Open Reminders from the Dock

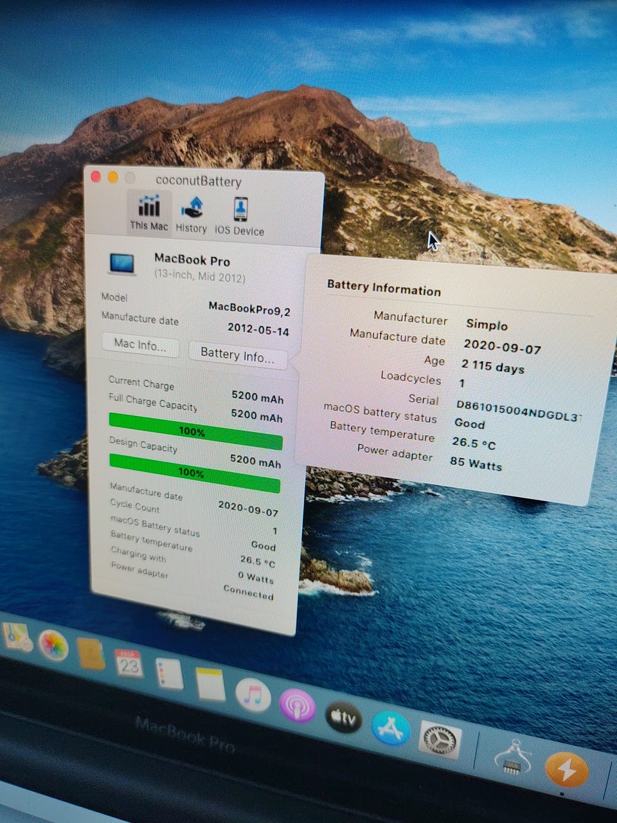(169, 674)
